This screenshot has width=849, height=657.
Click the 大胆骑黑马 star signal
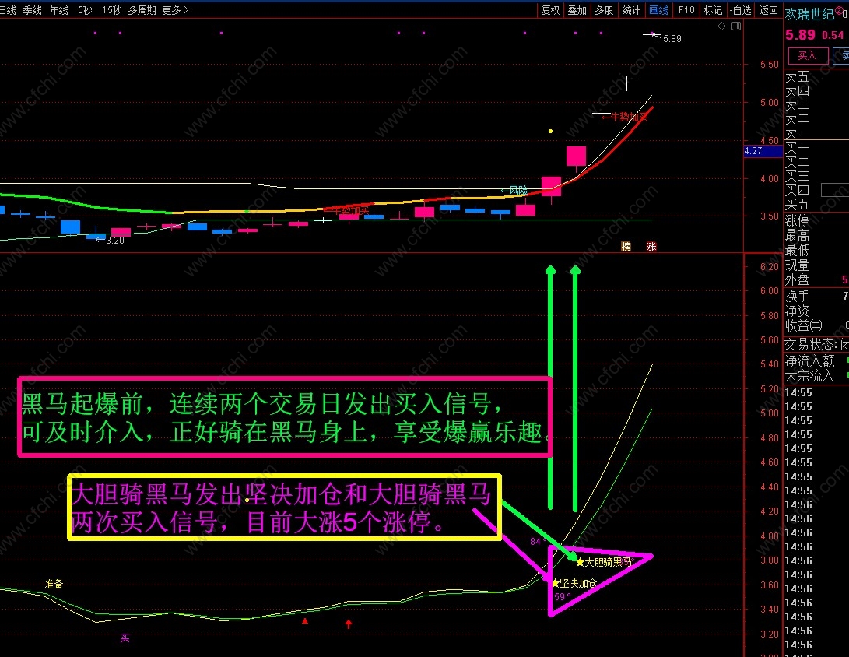click(604, 562)
